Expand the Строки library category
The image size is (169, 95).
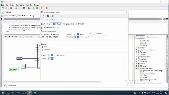pos(137,55)
